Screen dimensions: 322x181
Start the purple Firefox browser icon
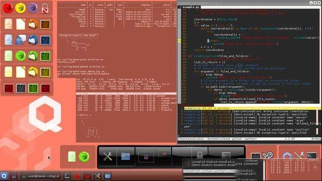(x=33, y=8)
